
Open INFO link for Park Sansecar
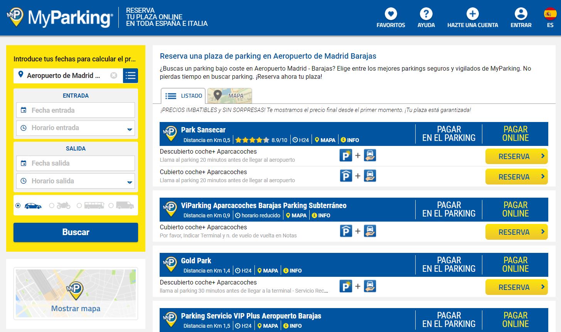coord(350,140)
